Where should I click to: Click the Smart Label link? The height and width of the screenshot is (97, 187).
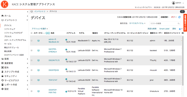164,29
